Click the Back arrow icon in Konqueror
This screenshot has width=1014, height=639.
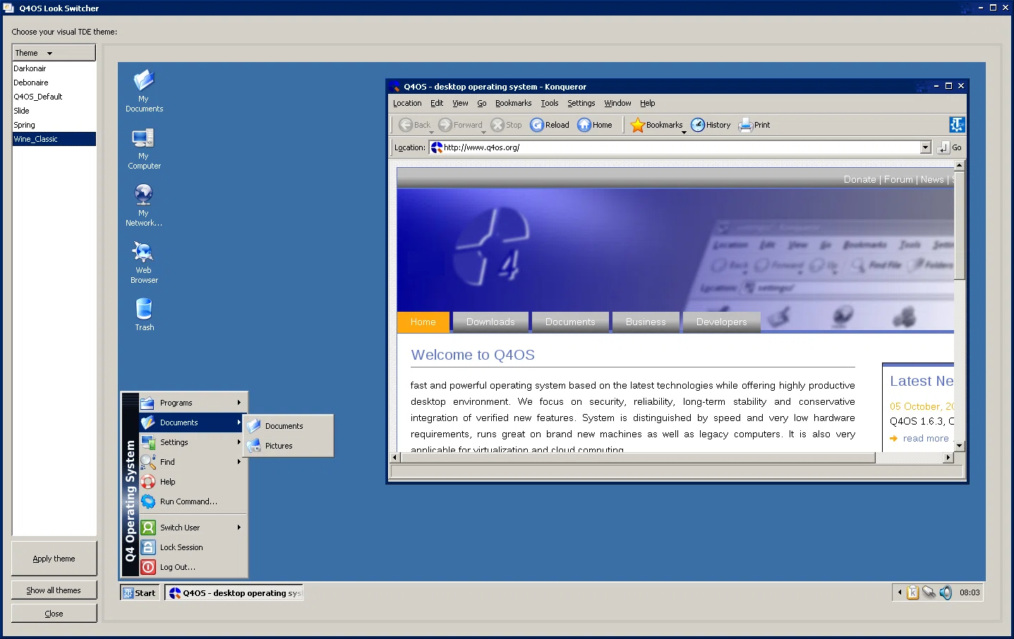pyautogui.click(x=406, y=125)
